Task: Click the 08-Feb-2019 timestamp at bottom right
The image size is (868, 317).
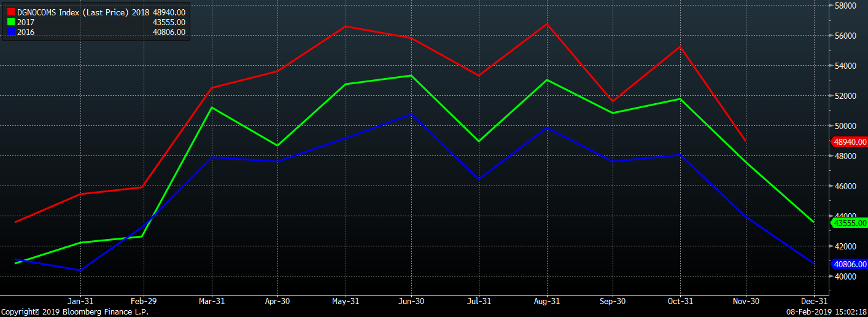Action: pos(825,312)
